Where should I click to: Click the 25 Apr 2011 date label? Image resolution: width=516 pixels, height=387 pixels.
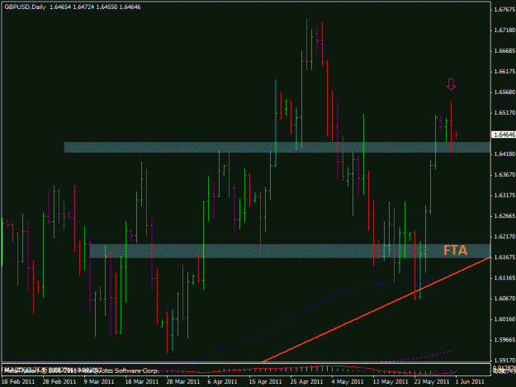(x=306, y=381)
